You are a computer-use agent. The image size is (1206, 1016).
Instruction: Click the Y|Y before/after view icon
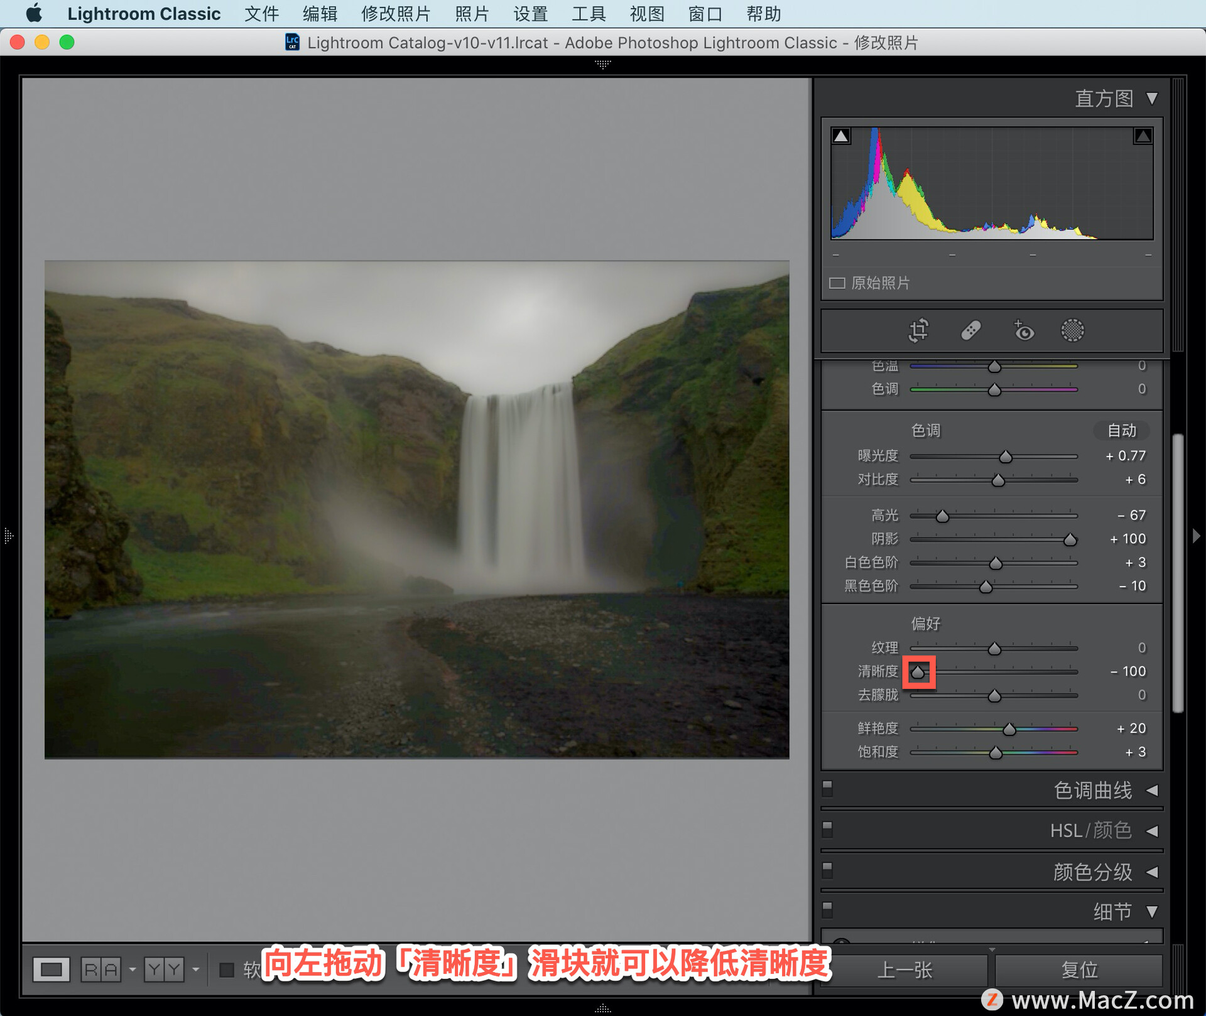(x=164, y=970)
